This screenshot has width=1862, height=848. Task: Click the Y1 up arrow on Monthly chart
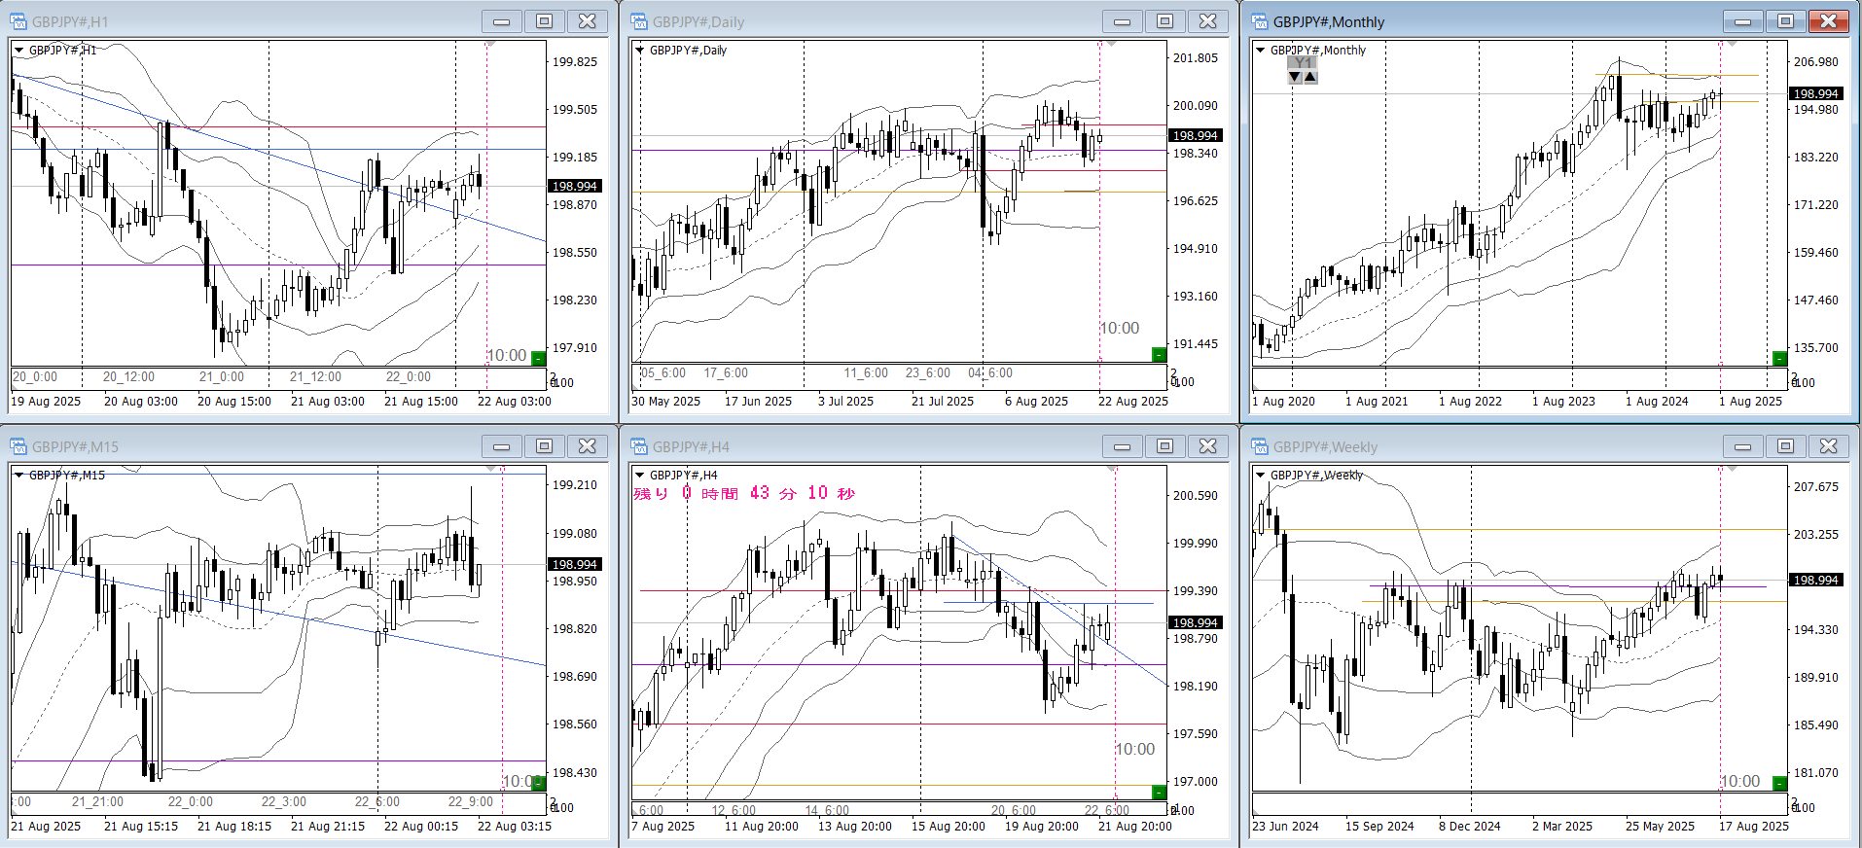click(1310, 77)
